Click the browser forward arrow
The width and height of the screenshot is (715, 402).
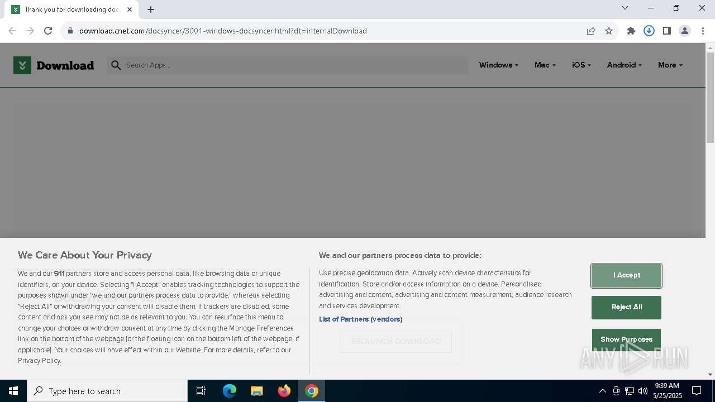pyautogui.click(x=30, y=31)
